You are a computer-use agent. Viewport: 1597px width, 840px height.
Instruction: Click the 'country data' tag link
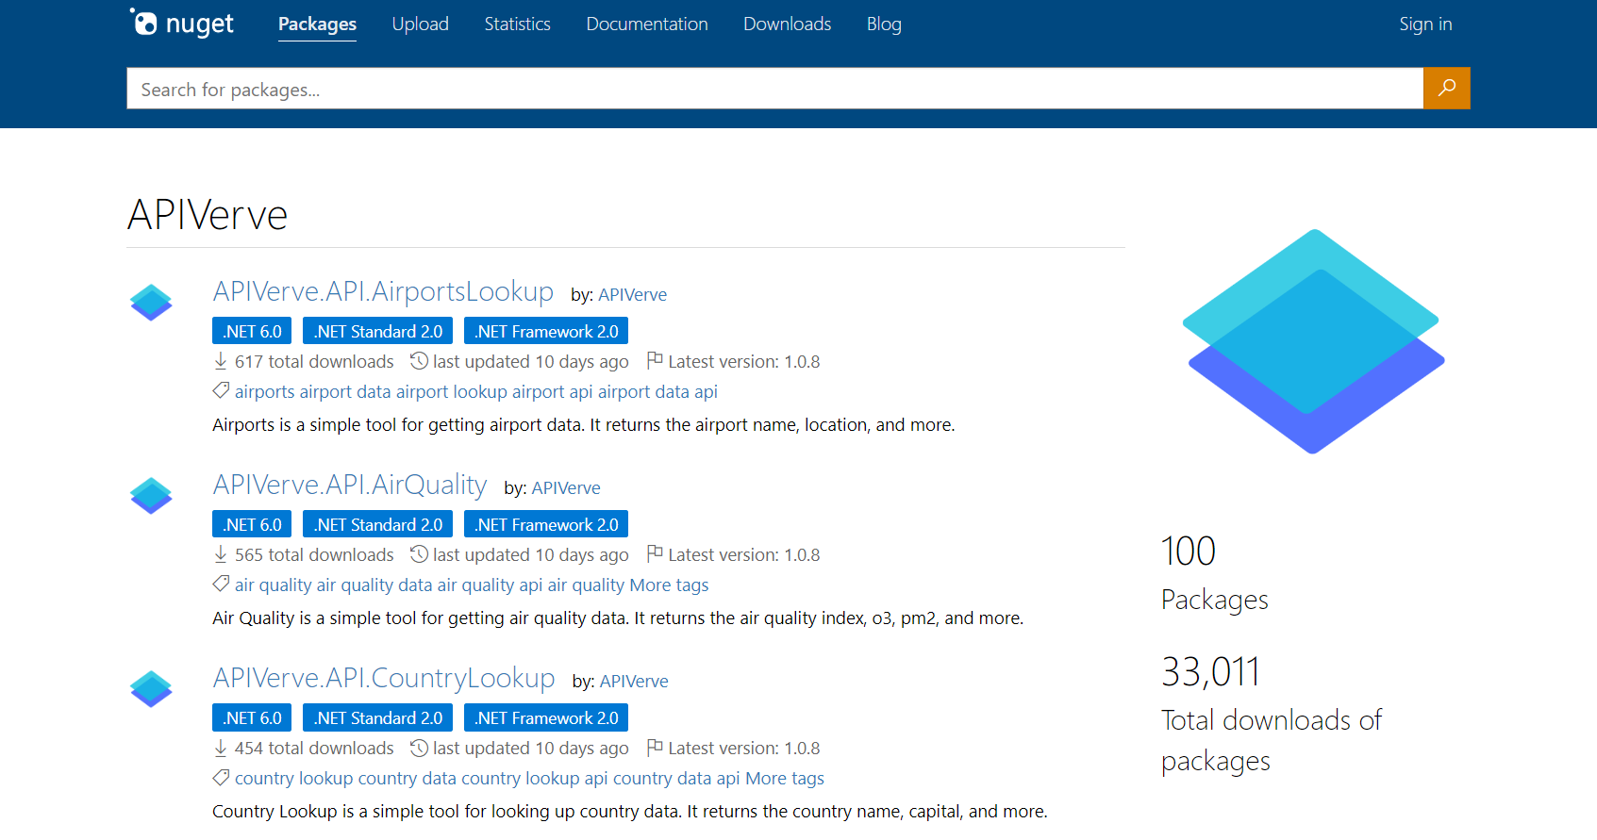click(x=408, y=778)
